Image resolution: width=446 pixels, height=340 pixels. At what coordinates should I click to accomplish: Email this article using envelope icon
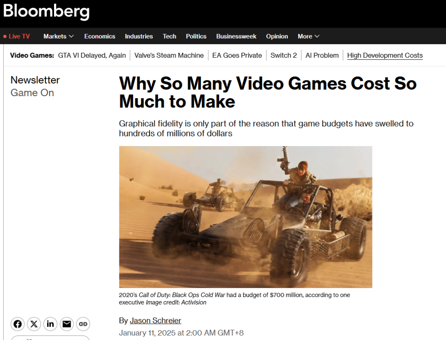coord(67,324)
